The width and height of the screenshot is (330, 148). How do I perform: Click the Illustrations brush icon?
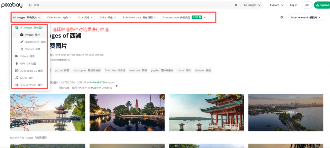[22, 42]
